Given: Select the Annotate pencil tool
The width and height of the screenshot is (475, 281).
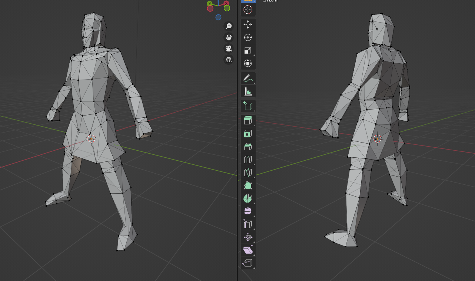Looking at the screenshot, I should pyautogui.click(x=248, y=78).
